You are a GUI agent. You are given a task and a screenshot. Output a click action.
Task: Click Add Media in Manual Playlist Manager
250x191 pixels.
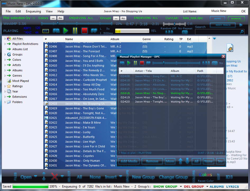[129, 161]
